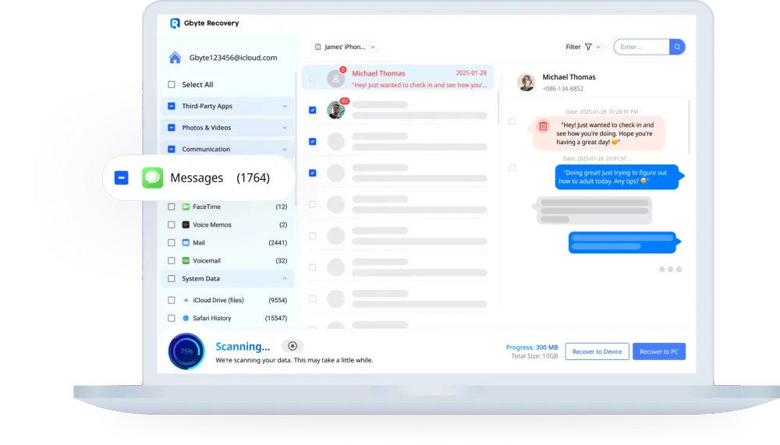
Task: Expand the Third-Party Apps category
Action: (x=284, y=106)
